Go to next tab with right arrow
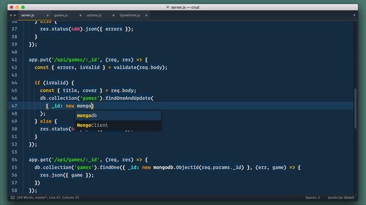 click(x=15, y=15)
